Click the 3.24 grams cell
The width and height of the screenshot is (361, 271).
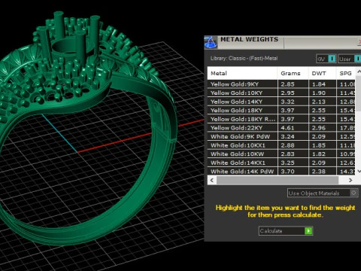pyautogui.click(x=293, y=136)
